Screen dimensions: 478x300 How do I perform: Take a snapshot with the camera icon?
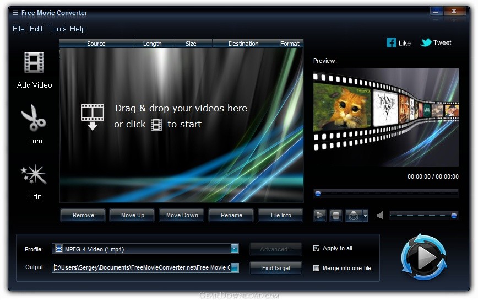[x=354, y=216]
